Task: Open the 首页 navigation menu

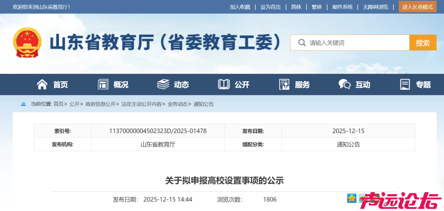Action: coord(60,85)
